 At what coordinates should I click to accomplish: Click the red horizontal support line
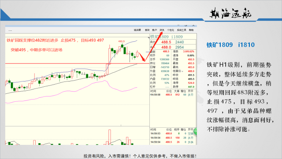[x=78, y=63]
